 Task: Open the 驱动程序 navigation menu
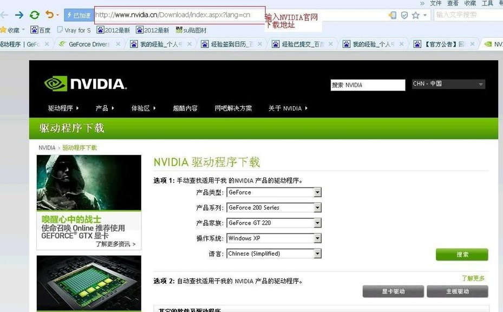(61, 108)
